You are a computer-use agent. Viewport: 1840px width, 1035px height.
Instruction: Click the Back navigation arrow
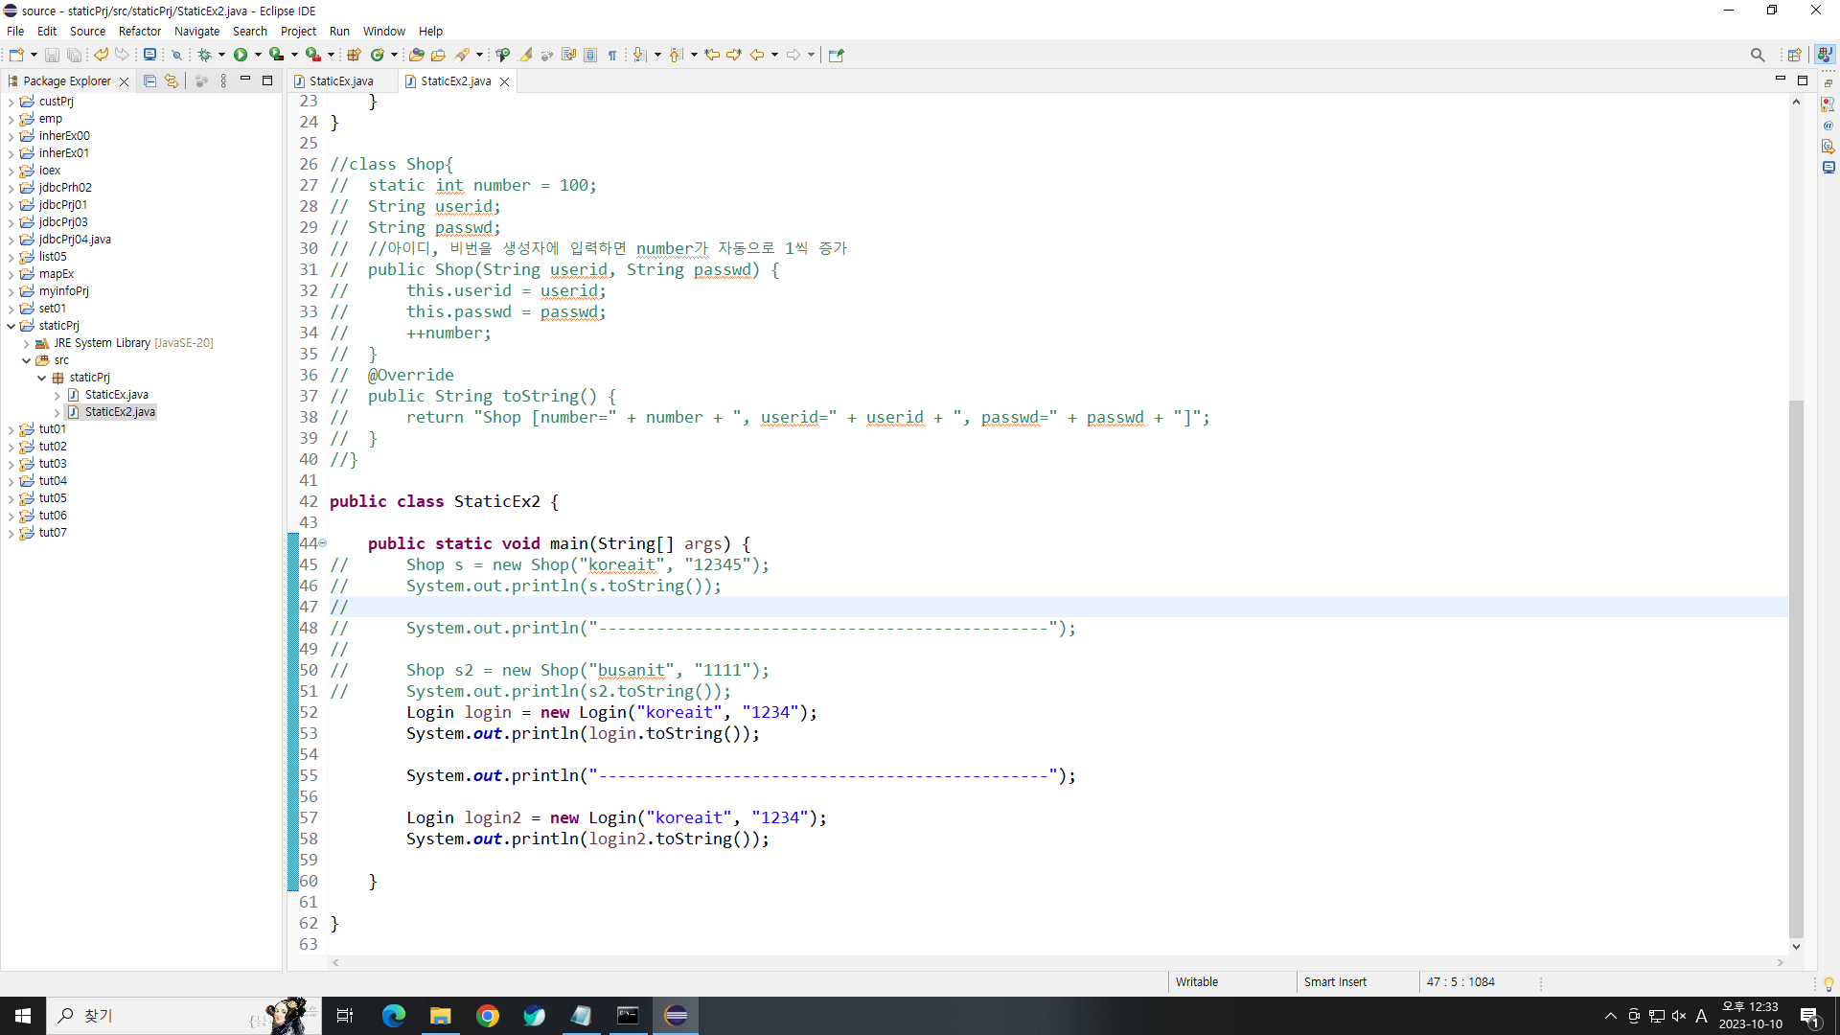pos(757,55)
